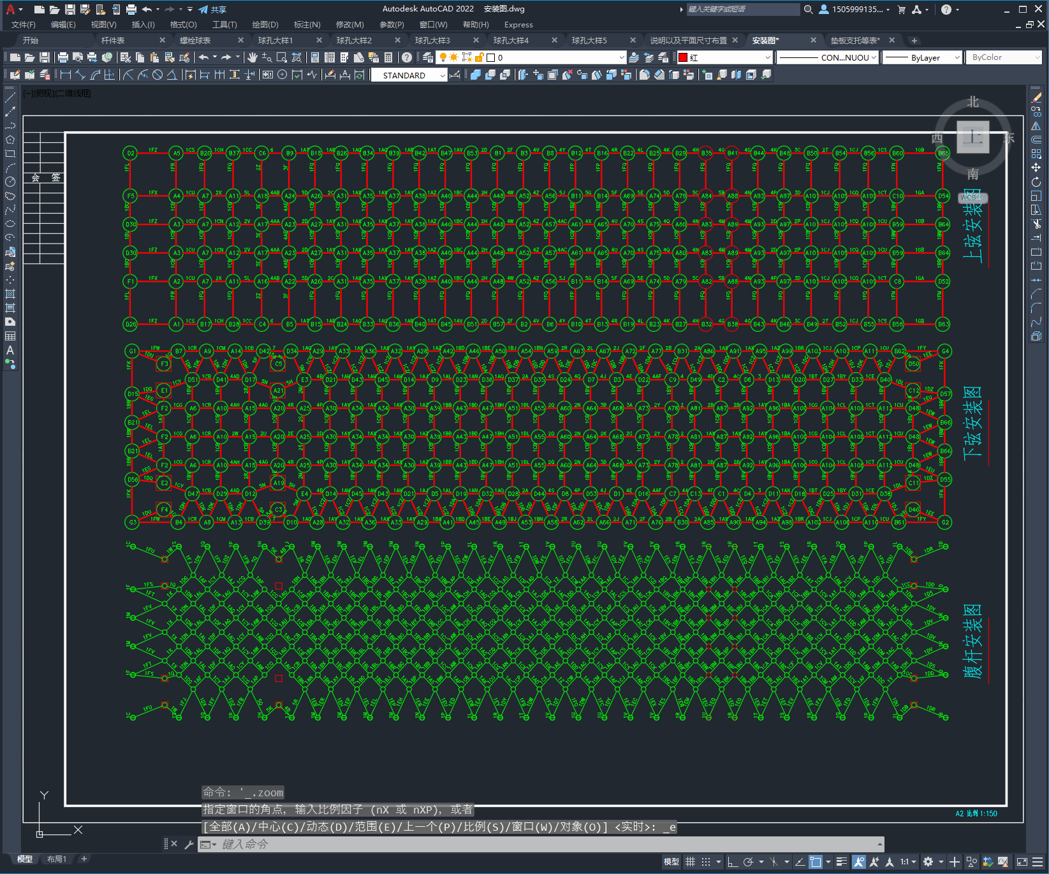Click the Center Mark tool
1049x874 pixels.
[282, 75]
